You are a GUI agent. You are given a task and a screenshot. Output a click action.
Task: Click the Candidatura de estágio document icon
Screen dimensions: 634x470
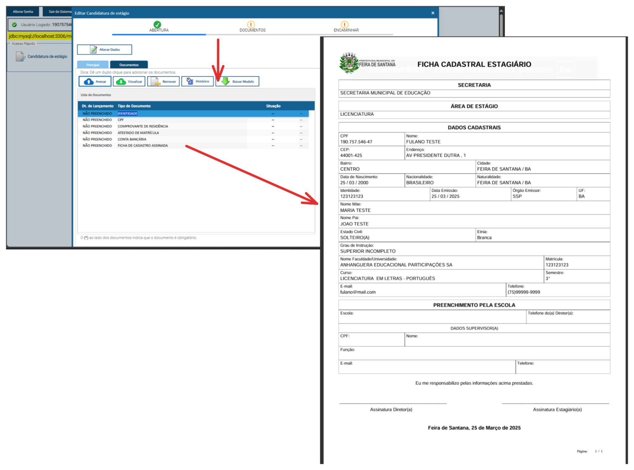[x=20, y=57]
